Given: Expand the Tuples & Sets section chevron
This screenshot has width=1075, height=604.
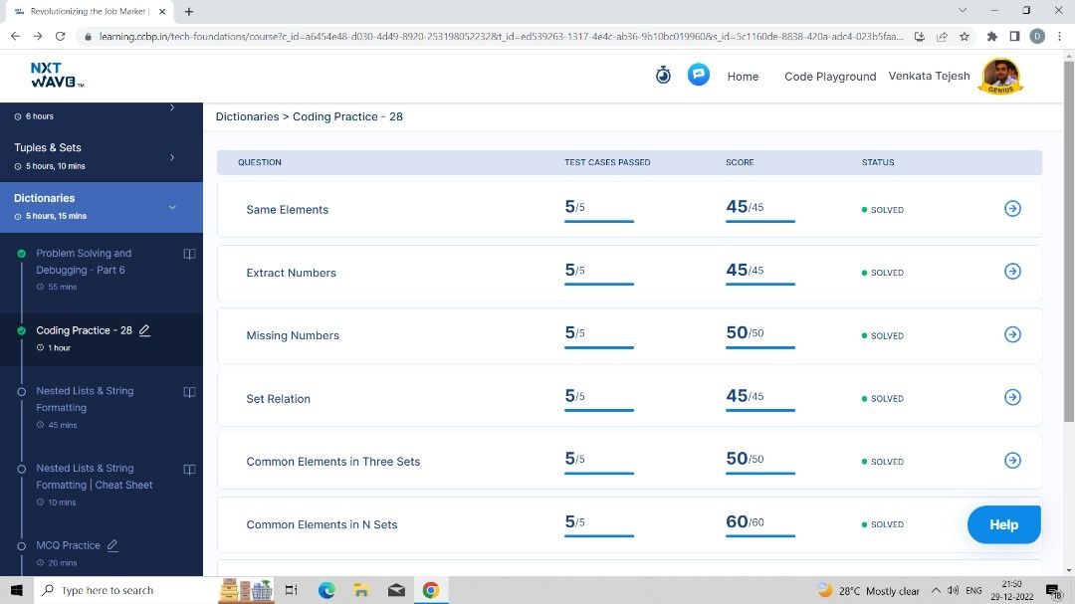Looking at the screenshot, I should 172,157.
